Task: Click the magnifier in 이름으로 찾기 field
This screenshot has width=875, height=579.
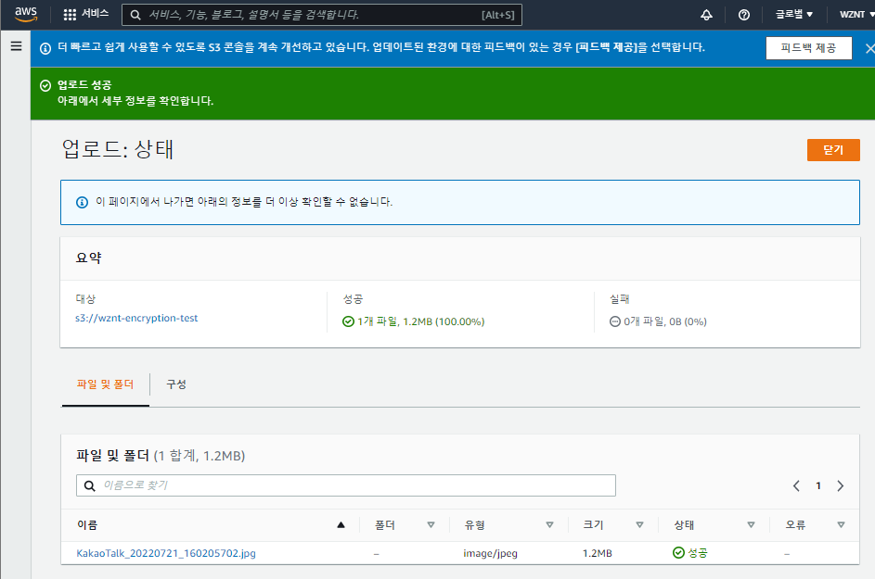Action: (x=89, y=486)
